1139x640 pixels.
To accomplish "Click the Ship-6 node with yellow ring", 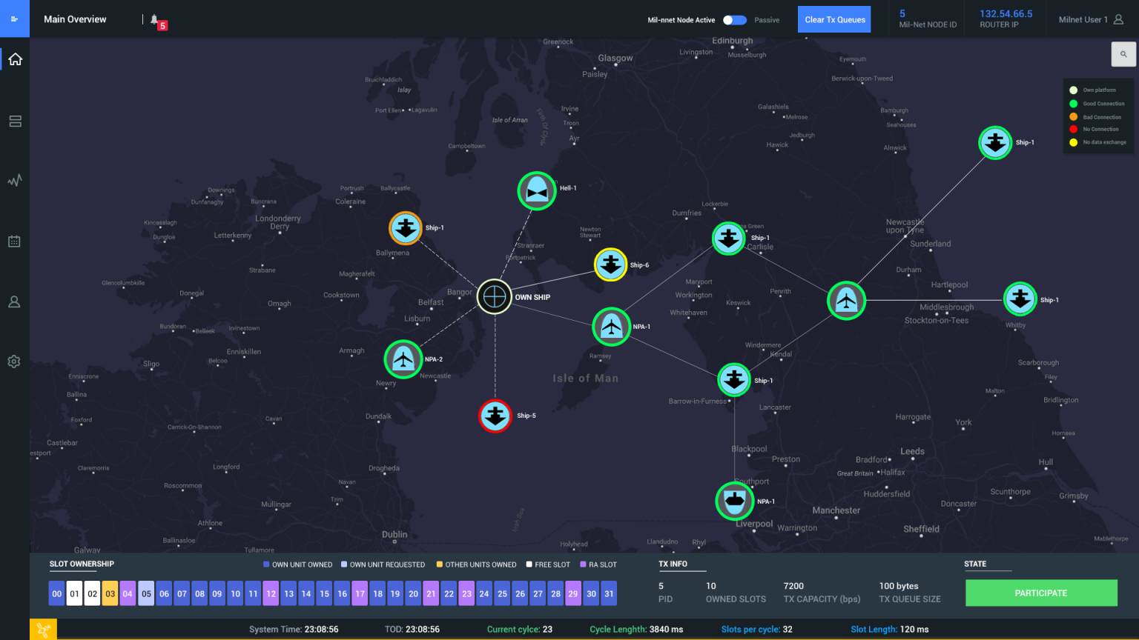I will tap(611, 264).
